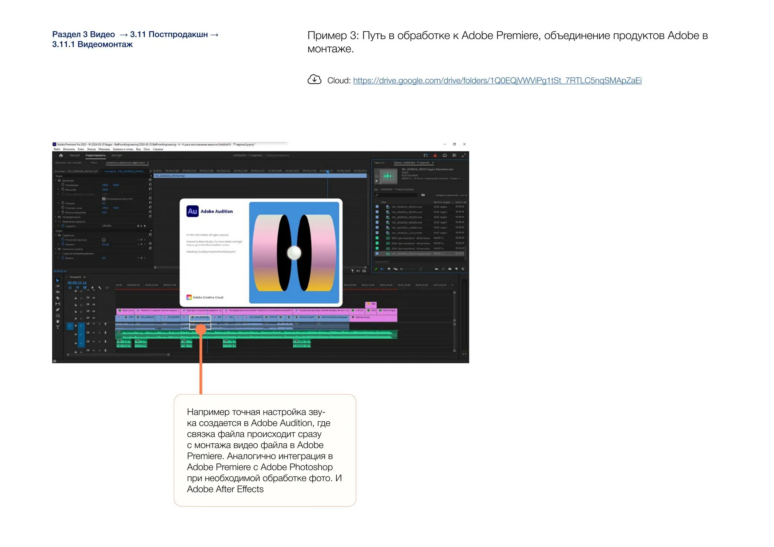The height and width of the screenshot is (547, 774).
Task: Toggle the Равномерный масштаб checkbox
Action: 104,199
